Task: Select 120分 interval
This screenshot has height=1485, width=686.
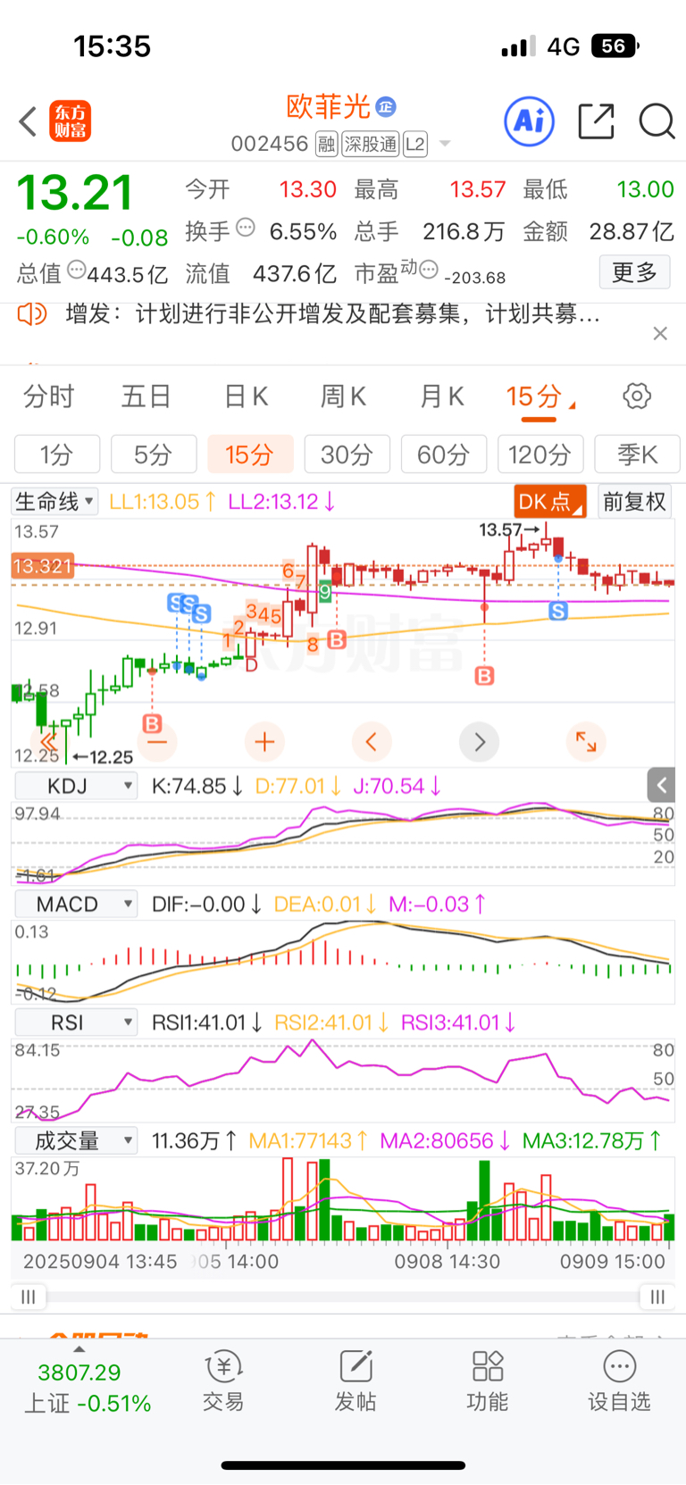Action: coord(540,455)
